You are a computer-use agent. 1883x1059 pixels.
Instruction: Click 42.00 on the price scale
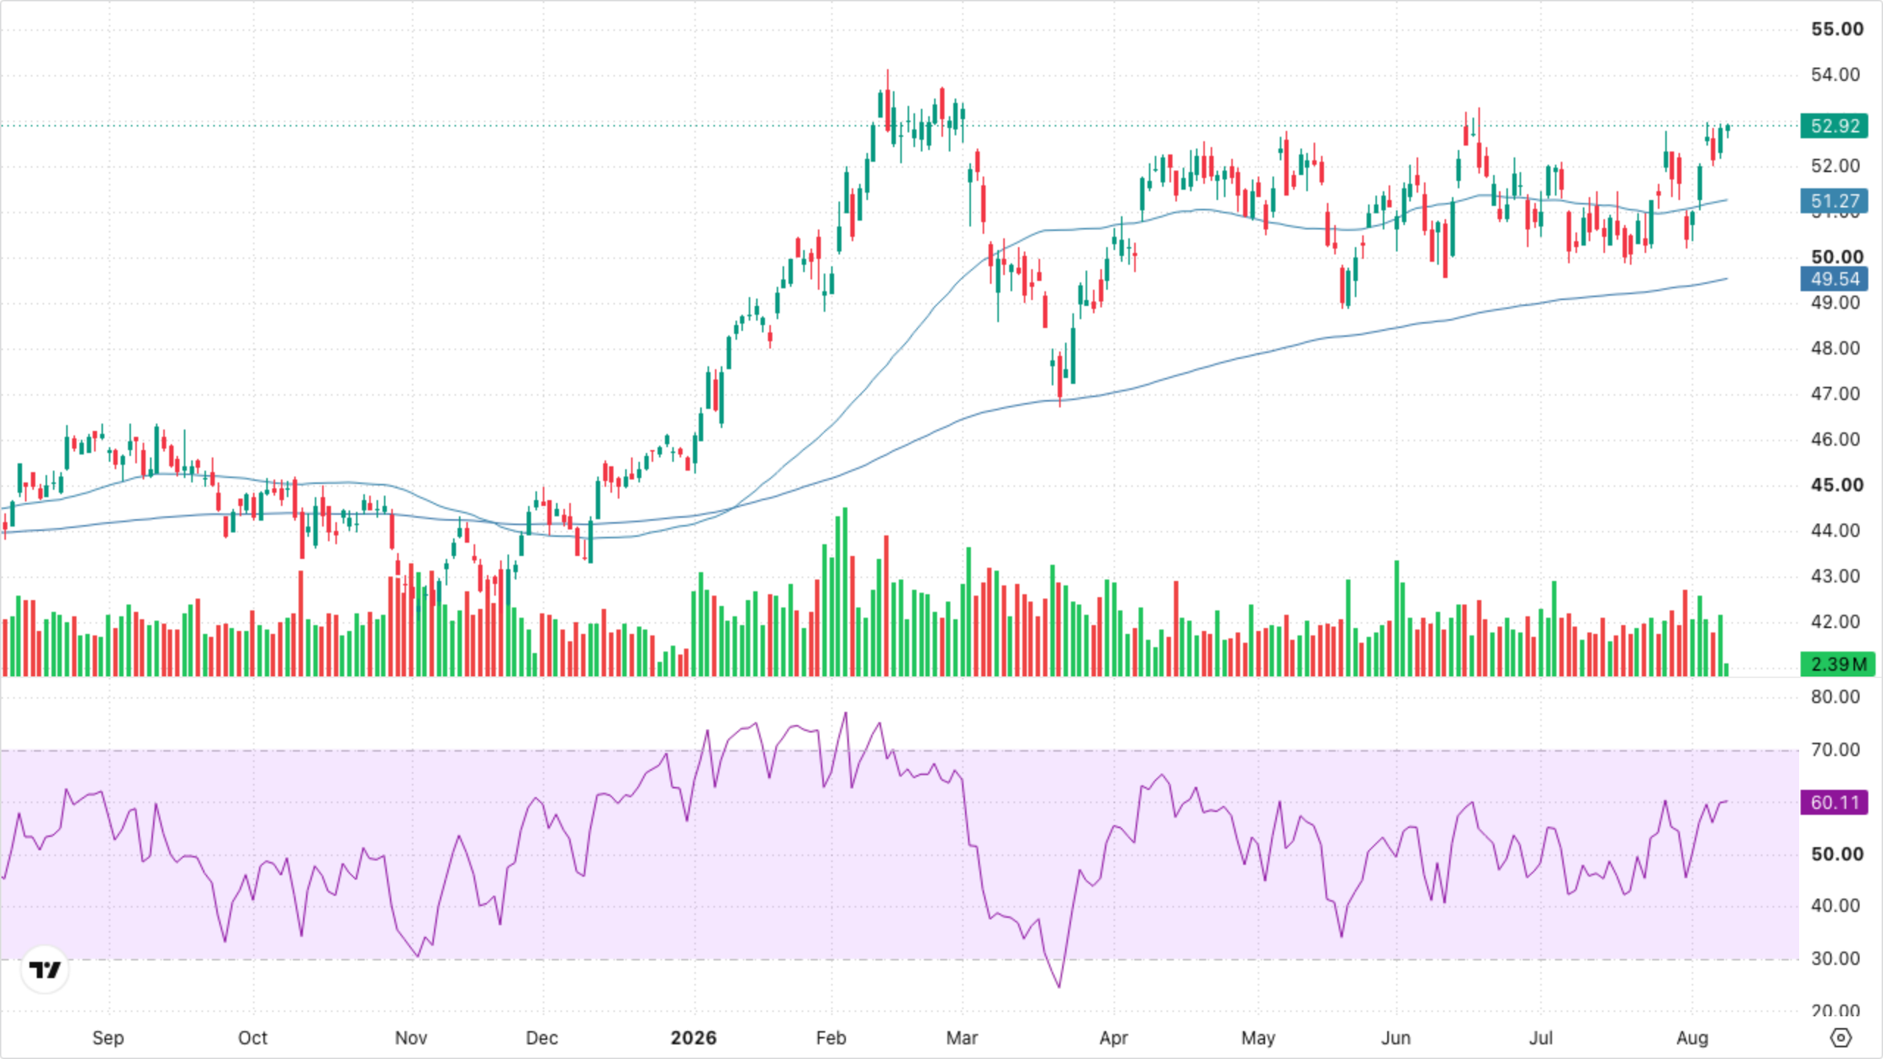click(x=1835, y=621)
